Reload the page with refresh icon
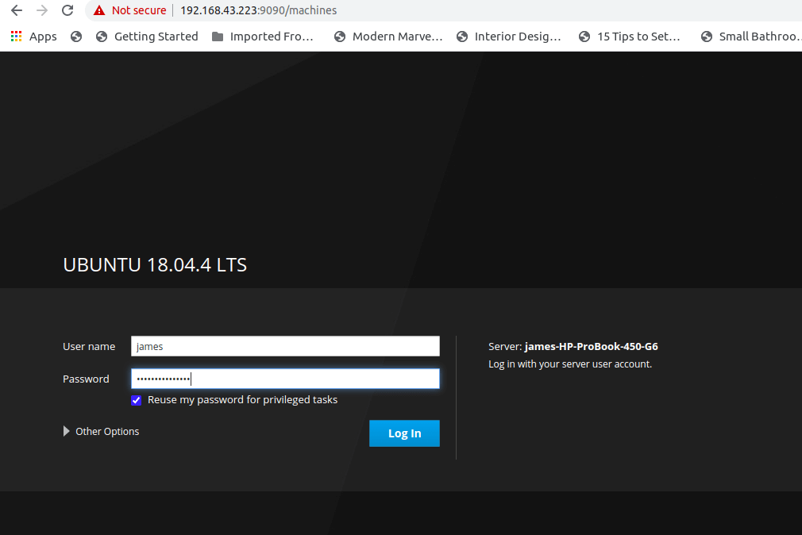Image resolution: width=802 pixels, height=535 pixels. coord(67,10)
